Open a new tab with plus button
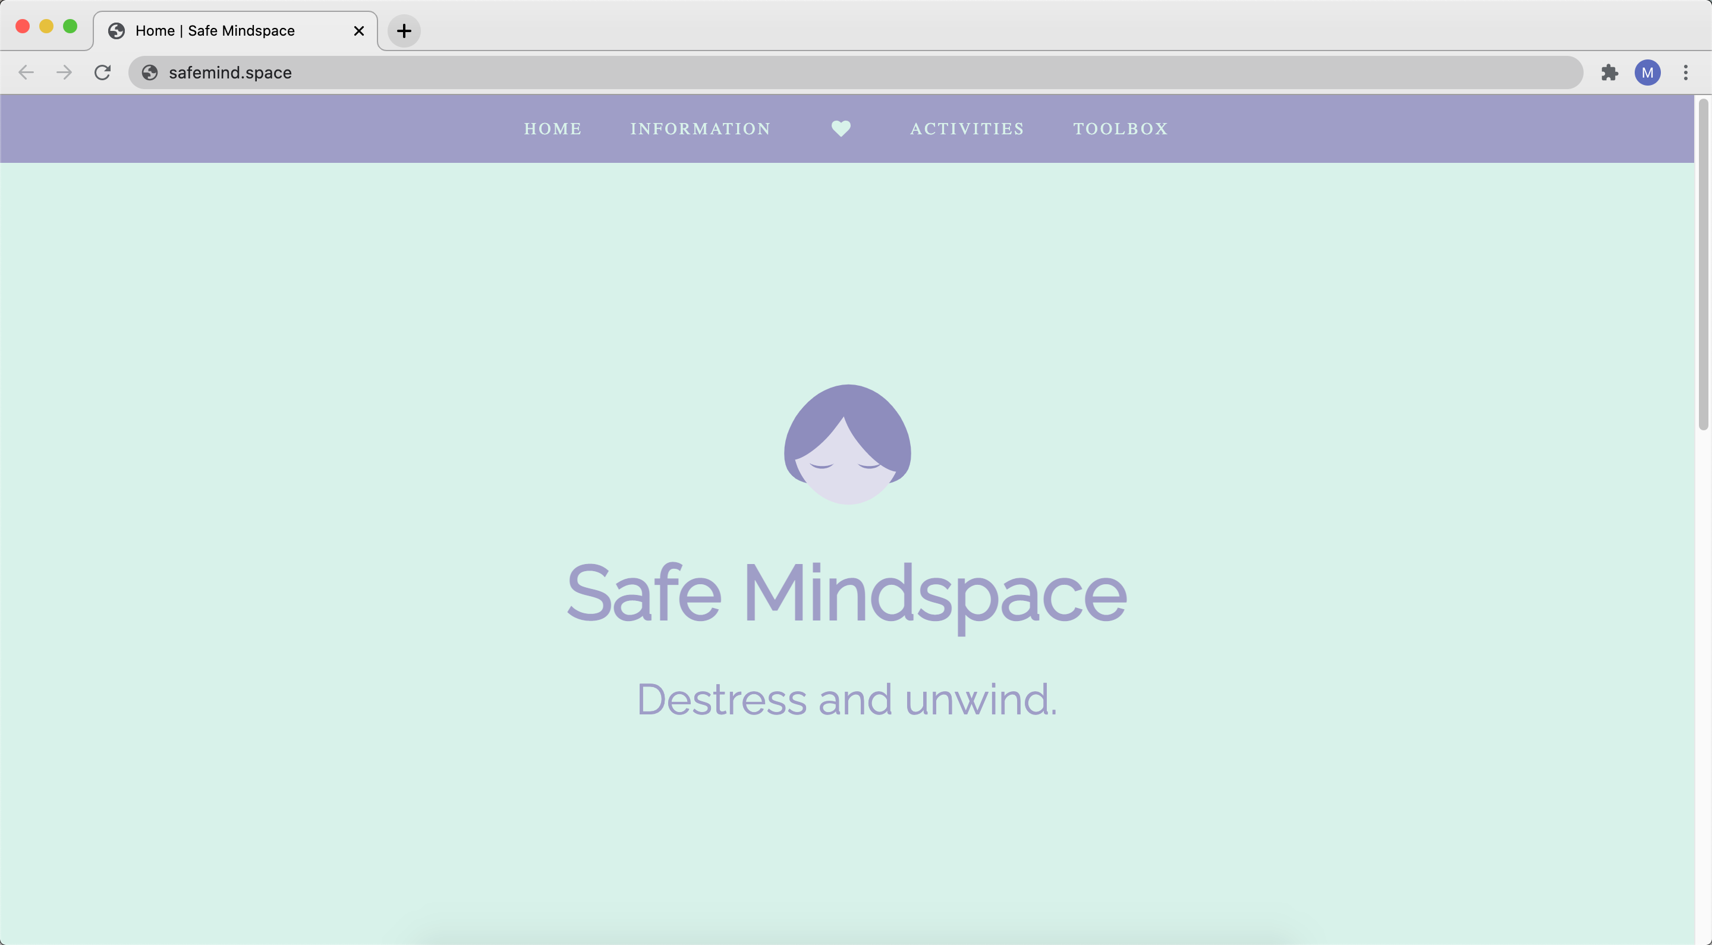Viewport: 1712px width, 945px height. (x=404, y=30)
